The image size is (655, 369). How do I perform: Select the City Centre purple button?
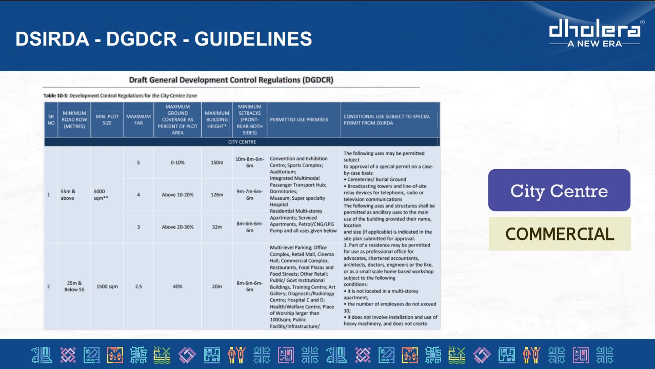559,190
